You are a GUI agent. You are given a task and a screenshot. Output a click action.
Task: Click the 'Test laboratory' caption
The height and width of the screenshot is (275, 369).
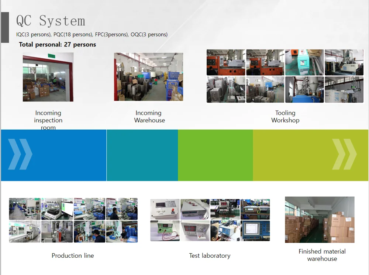pyautogui.click(x=210, y=255)
